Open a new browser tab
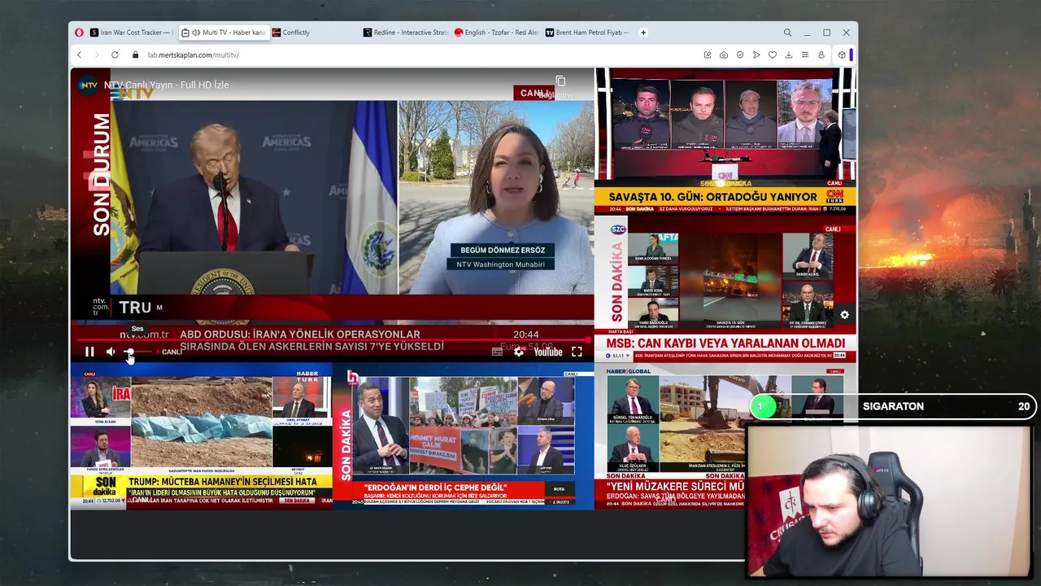Viewport: 1041px width, 586px height. (x=643, y=33)
